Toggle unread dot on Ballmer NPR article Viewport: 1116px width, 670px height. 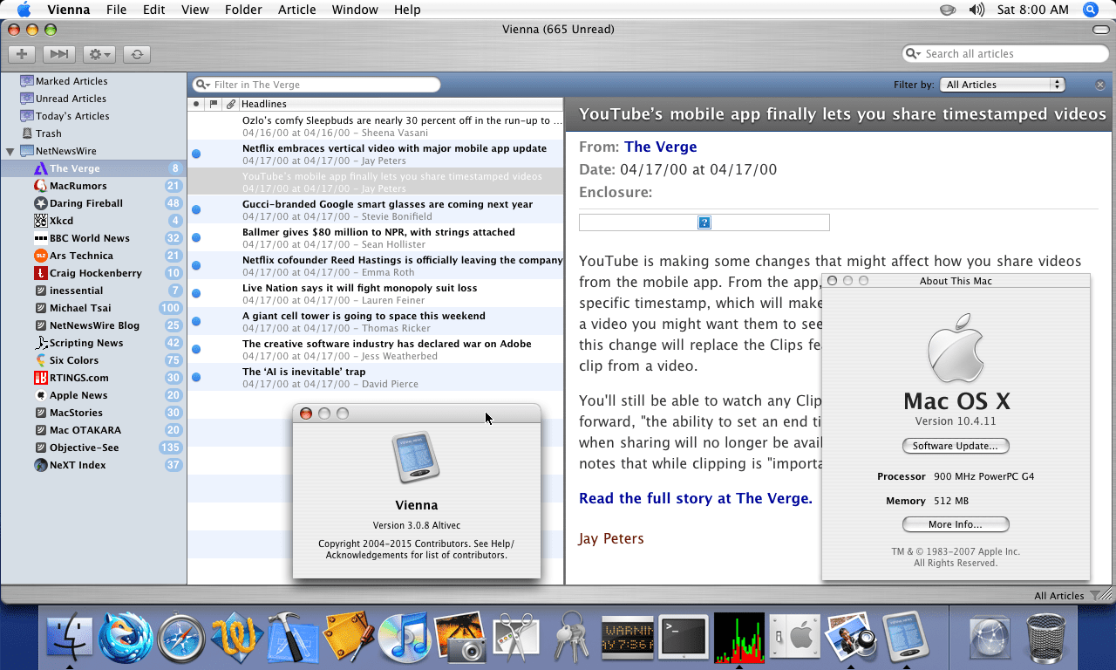196,238
